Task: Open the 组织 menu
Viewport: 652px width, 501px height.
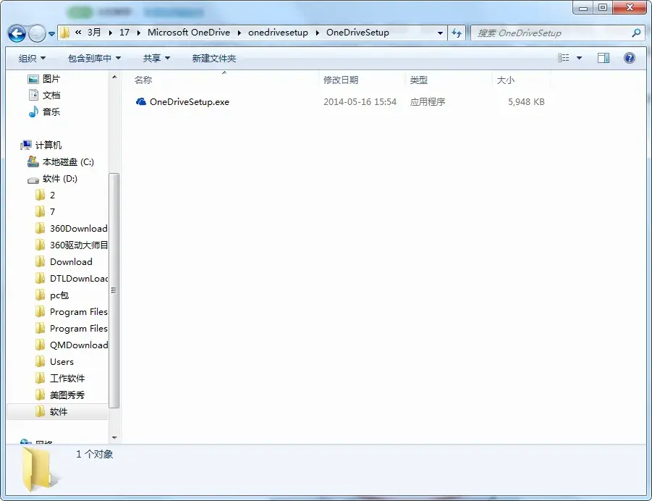Action: click(32, 58)
